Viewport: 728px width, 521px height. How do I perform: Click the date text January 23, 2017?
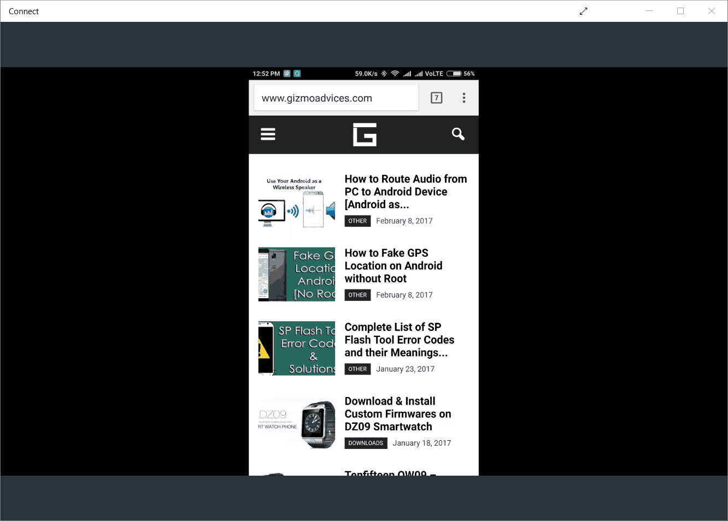coord(405,369)
